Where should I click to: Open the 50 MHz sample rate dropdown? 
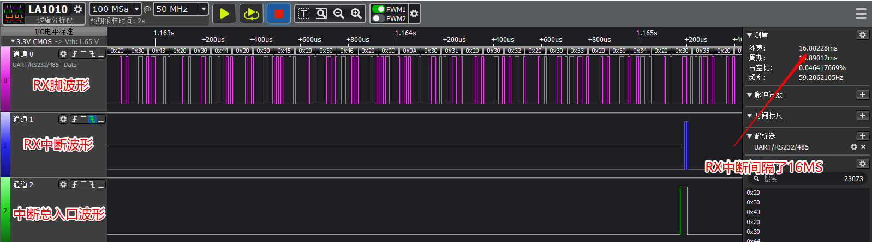pyautogui.click(x=204, y=9)
